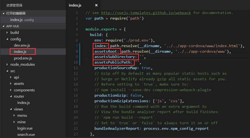The height and width of the screenshot is (138, 250).
Task: Expand the node_modules folder arrow
Action: (x=7, y=64)
